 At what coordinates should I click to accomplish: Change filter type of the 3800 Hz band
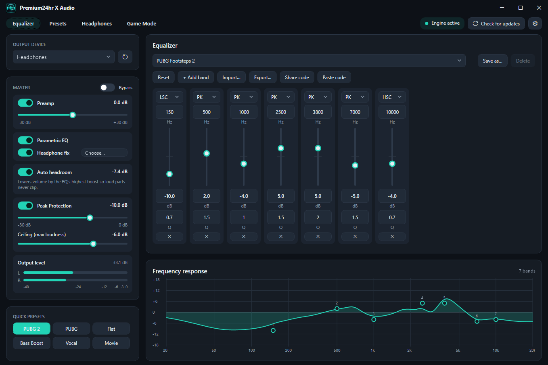click(318, 97)
